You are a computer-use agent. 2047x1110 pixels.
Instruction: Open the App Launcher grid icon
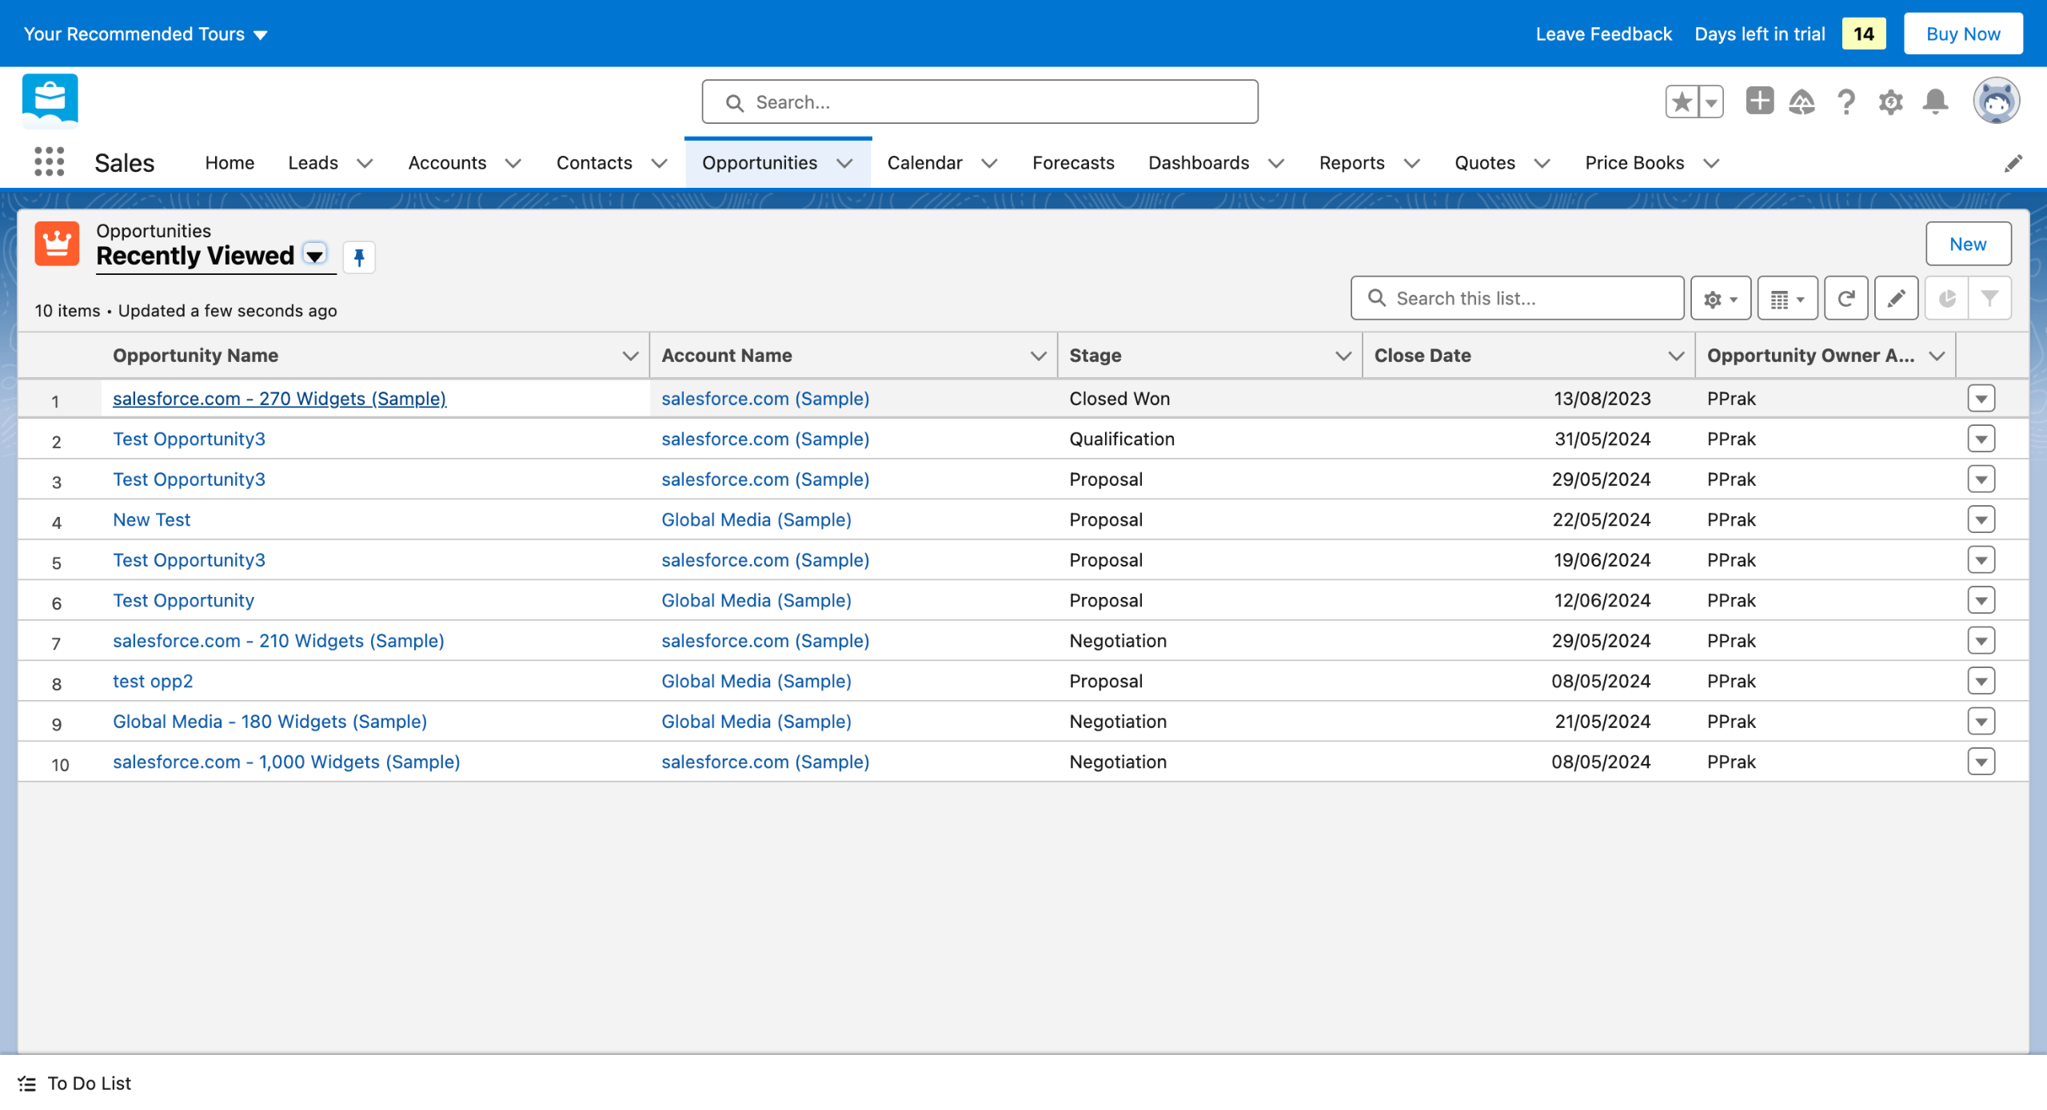point(50,162)
